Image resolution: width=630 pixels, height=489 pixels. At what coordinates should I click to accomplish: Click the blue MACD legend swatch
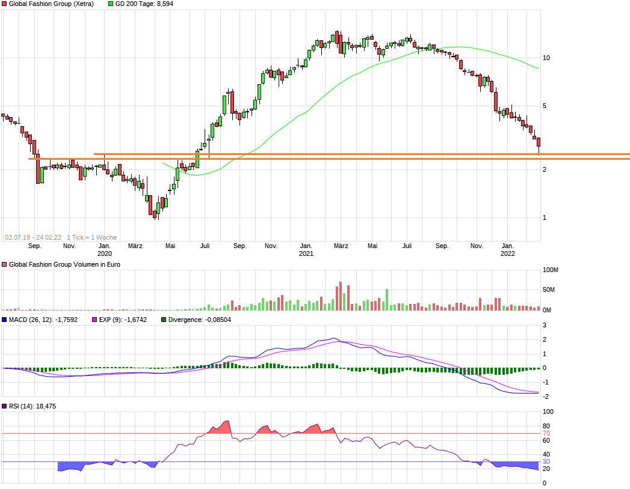pos(4,320)
